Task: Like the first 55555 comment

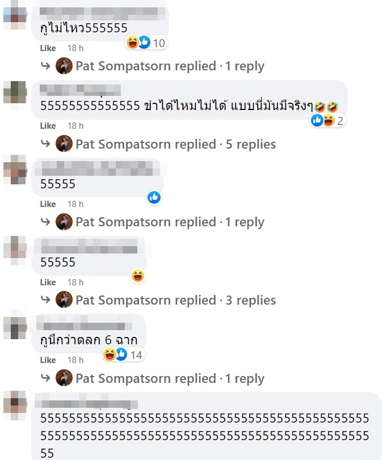Action: click(48, 204)
